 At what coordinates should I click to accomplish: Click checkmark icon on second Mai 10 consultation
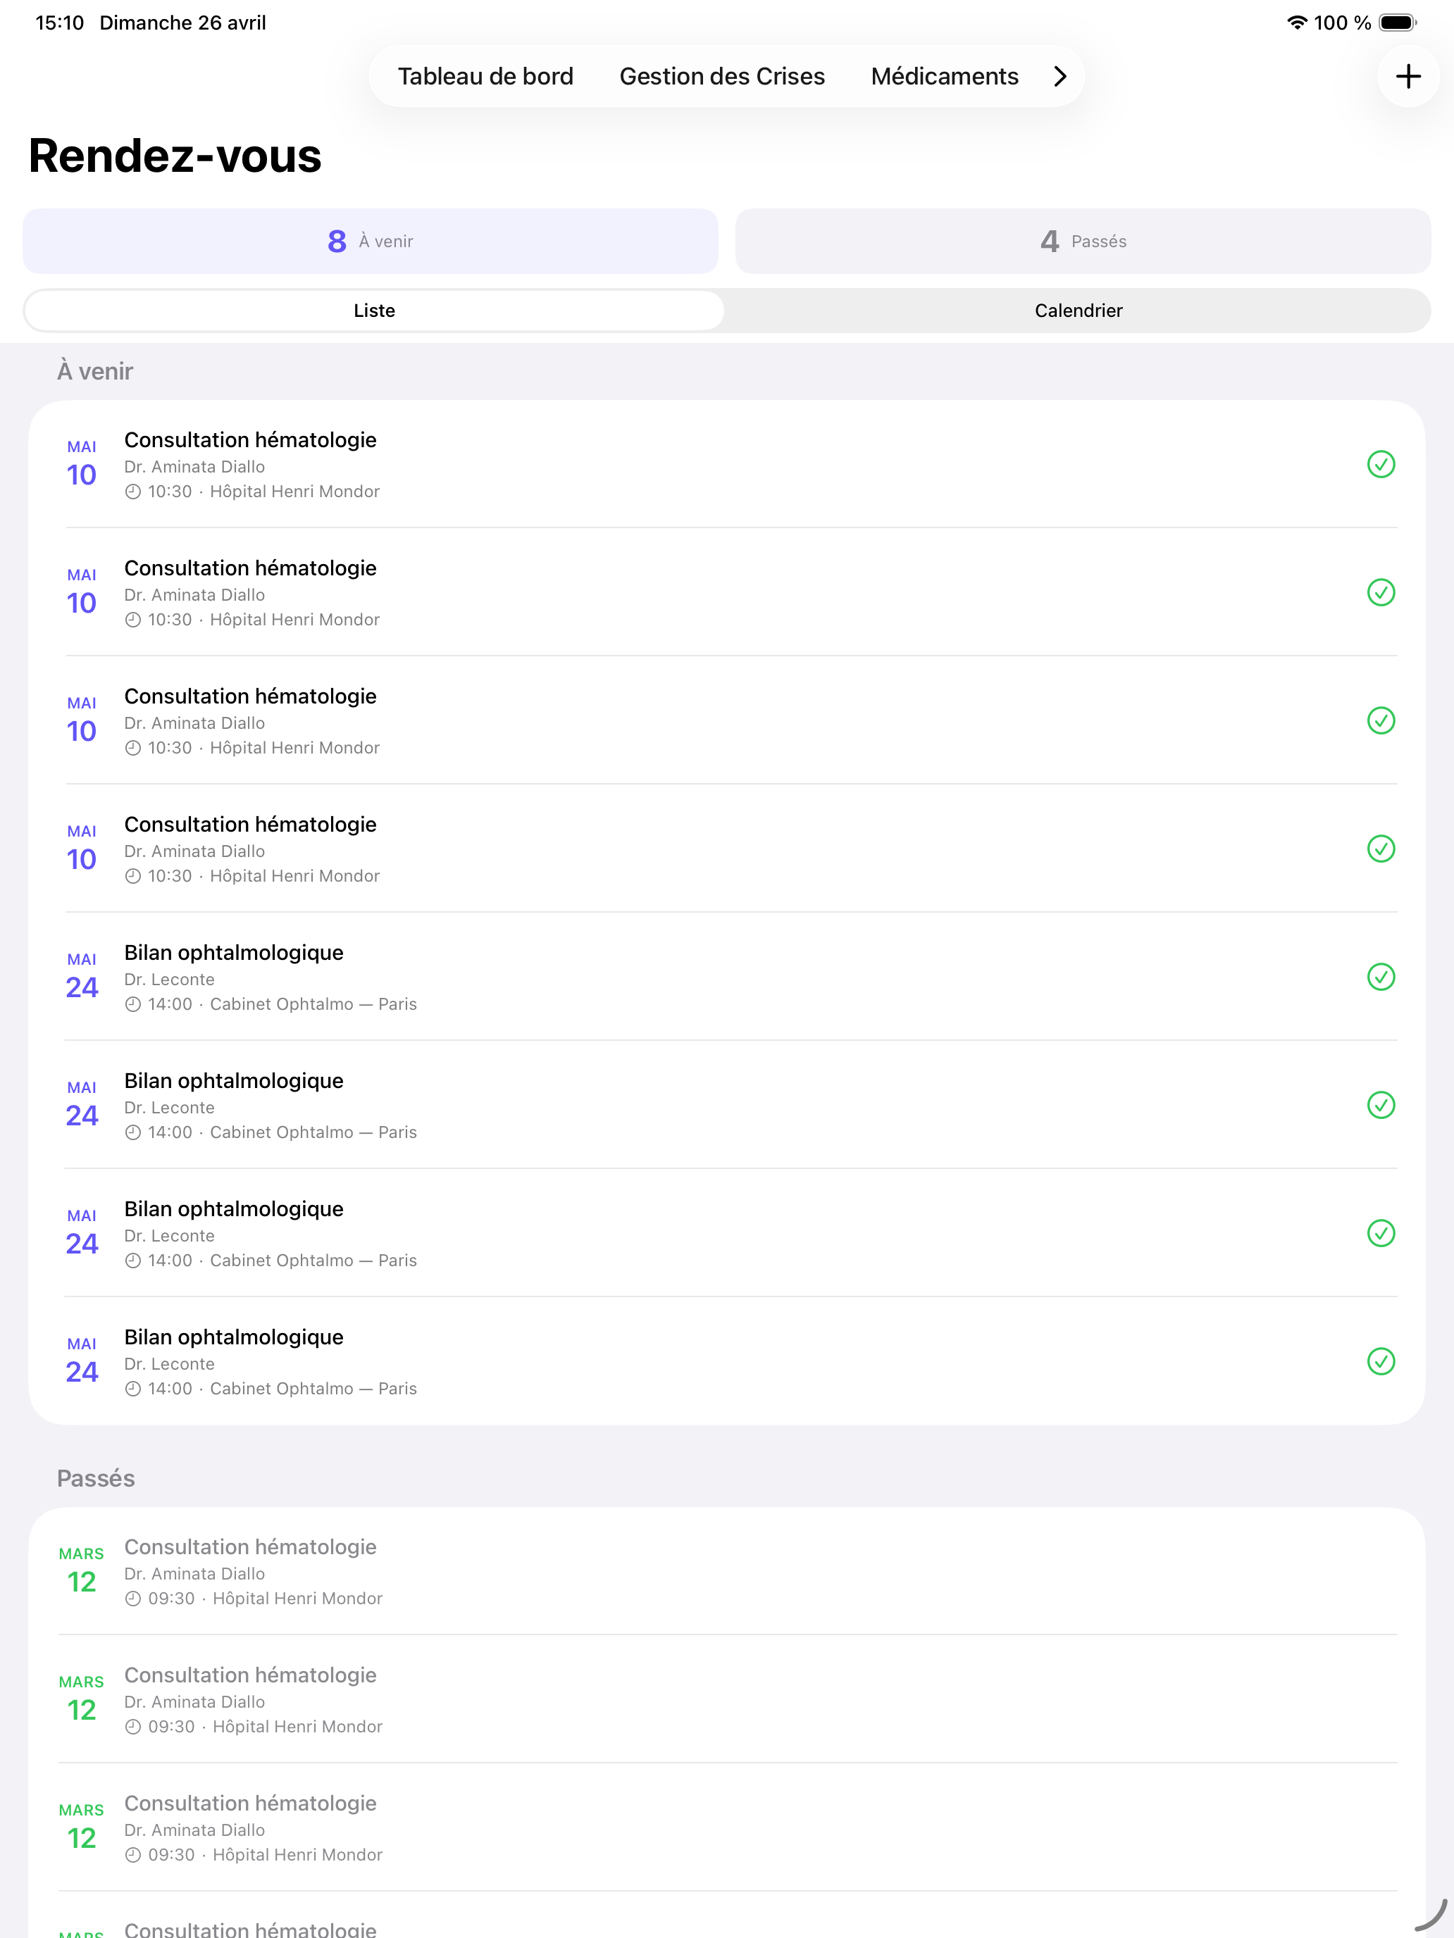tap(1380, 592)
